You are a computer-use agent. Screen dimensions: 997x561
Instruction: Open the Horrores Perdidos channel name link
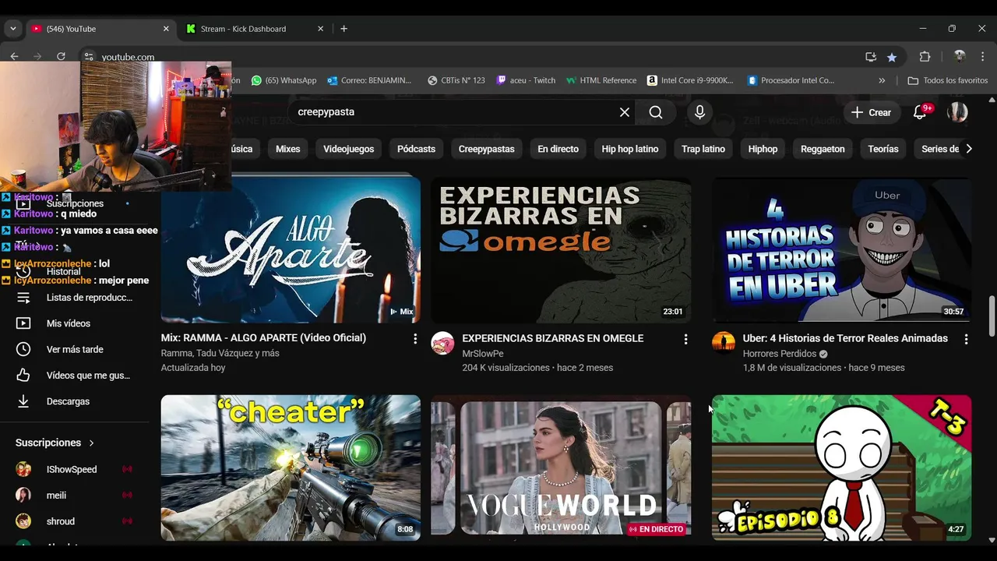click(x=779, y=354)
